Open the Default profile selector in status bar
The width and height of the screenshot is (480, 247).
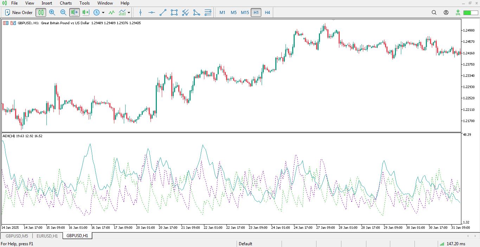point(245,243)
